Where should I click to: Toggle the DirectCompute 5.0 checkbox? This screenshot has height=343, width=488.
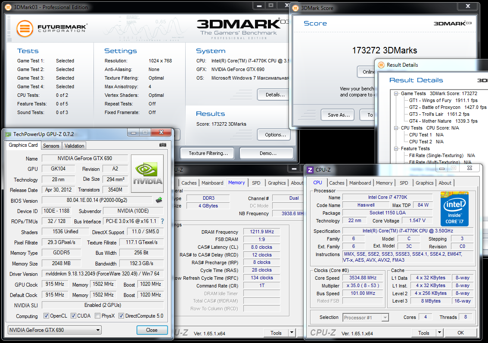(x=121, y=316)
